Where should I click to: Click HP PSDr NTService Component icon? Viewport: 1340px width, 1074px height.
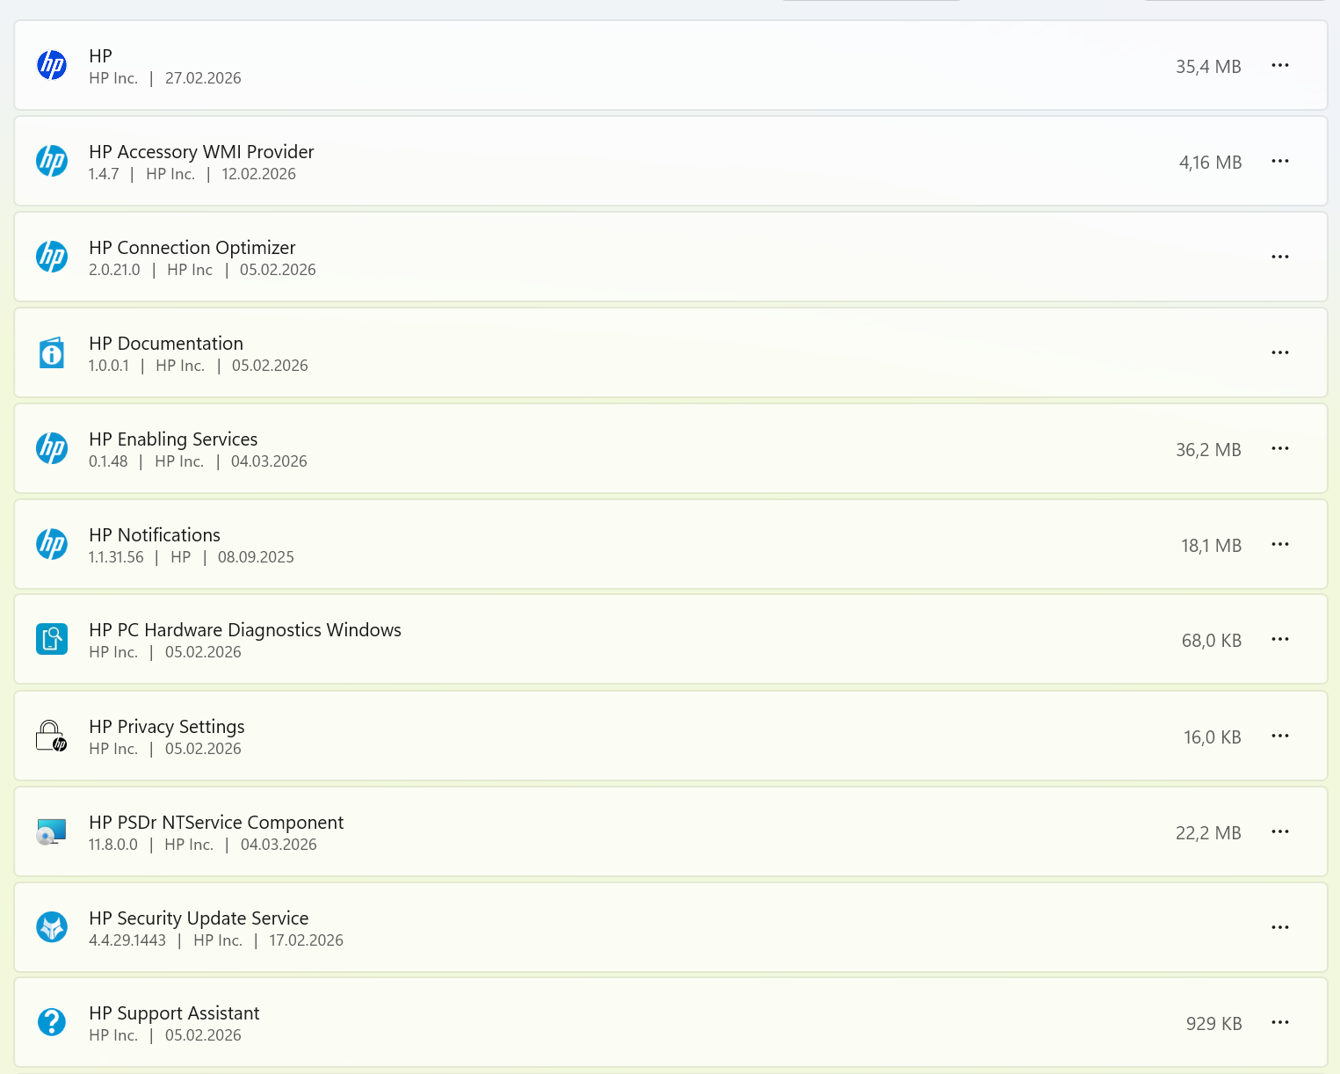click(51, 831)
